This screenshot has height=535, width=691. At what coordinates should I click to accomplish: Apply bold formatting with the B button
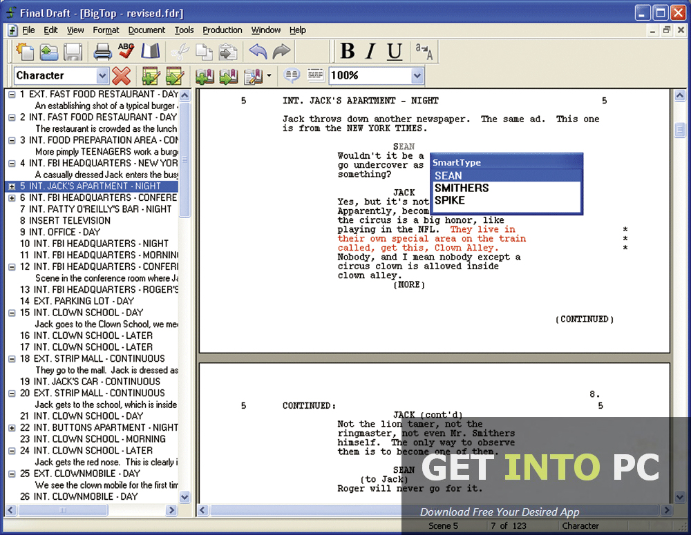pos(348,51)
